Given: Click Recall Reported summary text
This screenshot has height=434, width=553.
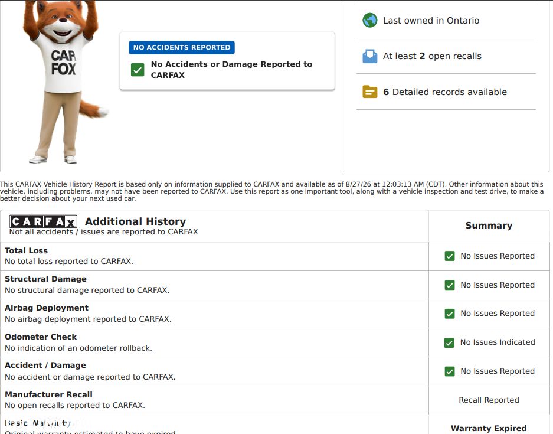Looking at the screenshot, I should point(489,400).
